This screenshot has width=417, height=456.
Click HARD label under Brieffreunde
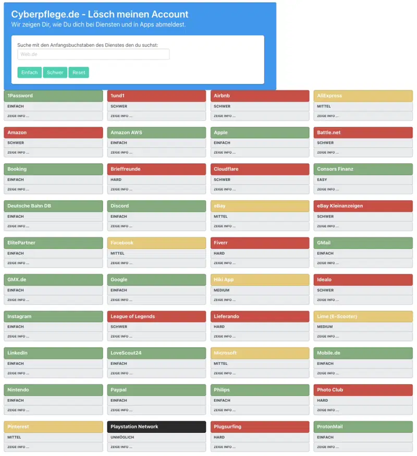[116, 180]
